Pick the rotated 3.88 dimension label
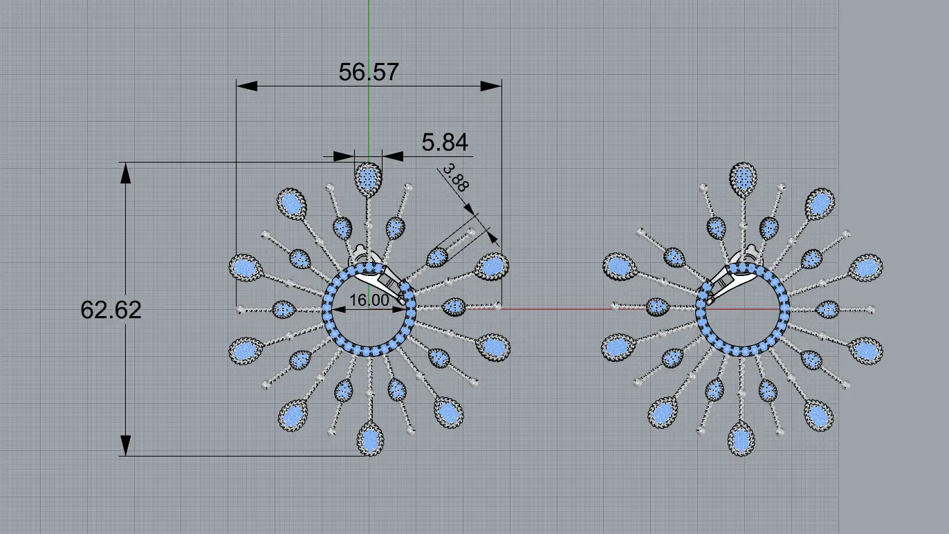The height and width of the screenshot is (534, 949). click(454, 177)
